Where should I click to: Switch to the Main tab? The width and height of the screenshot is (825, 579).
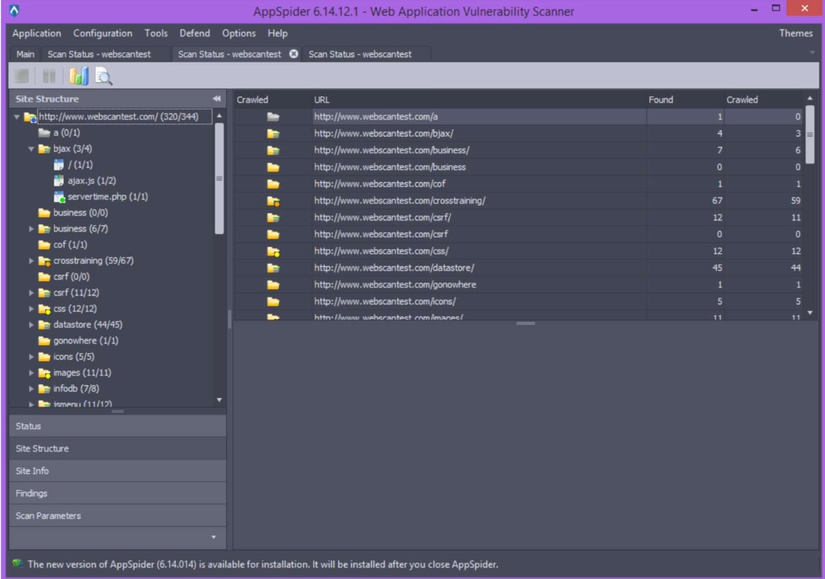click(x=25, y=54)
